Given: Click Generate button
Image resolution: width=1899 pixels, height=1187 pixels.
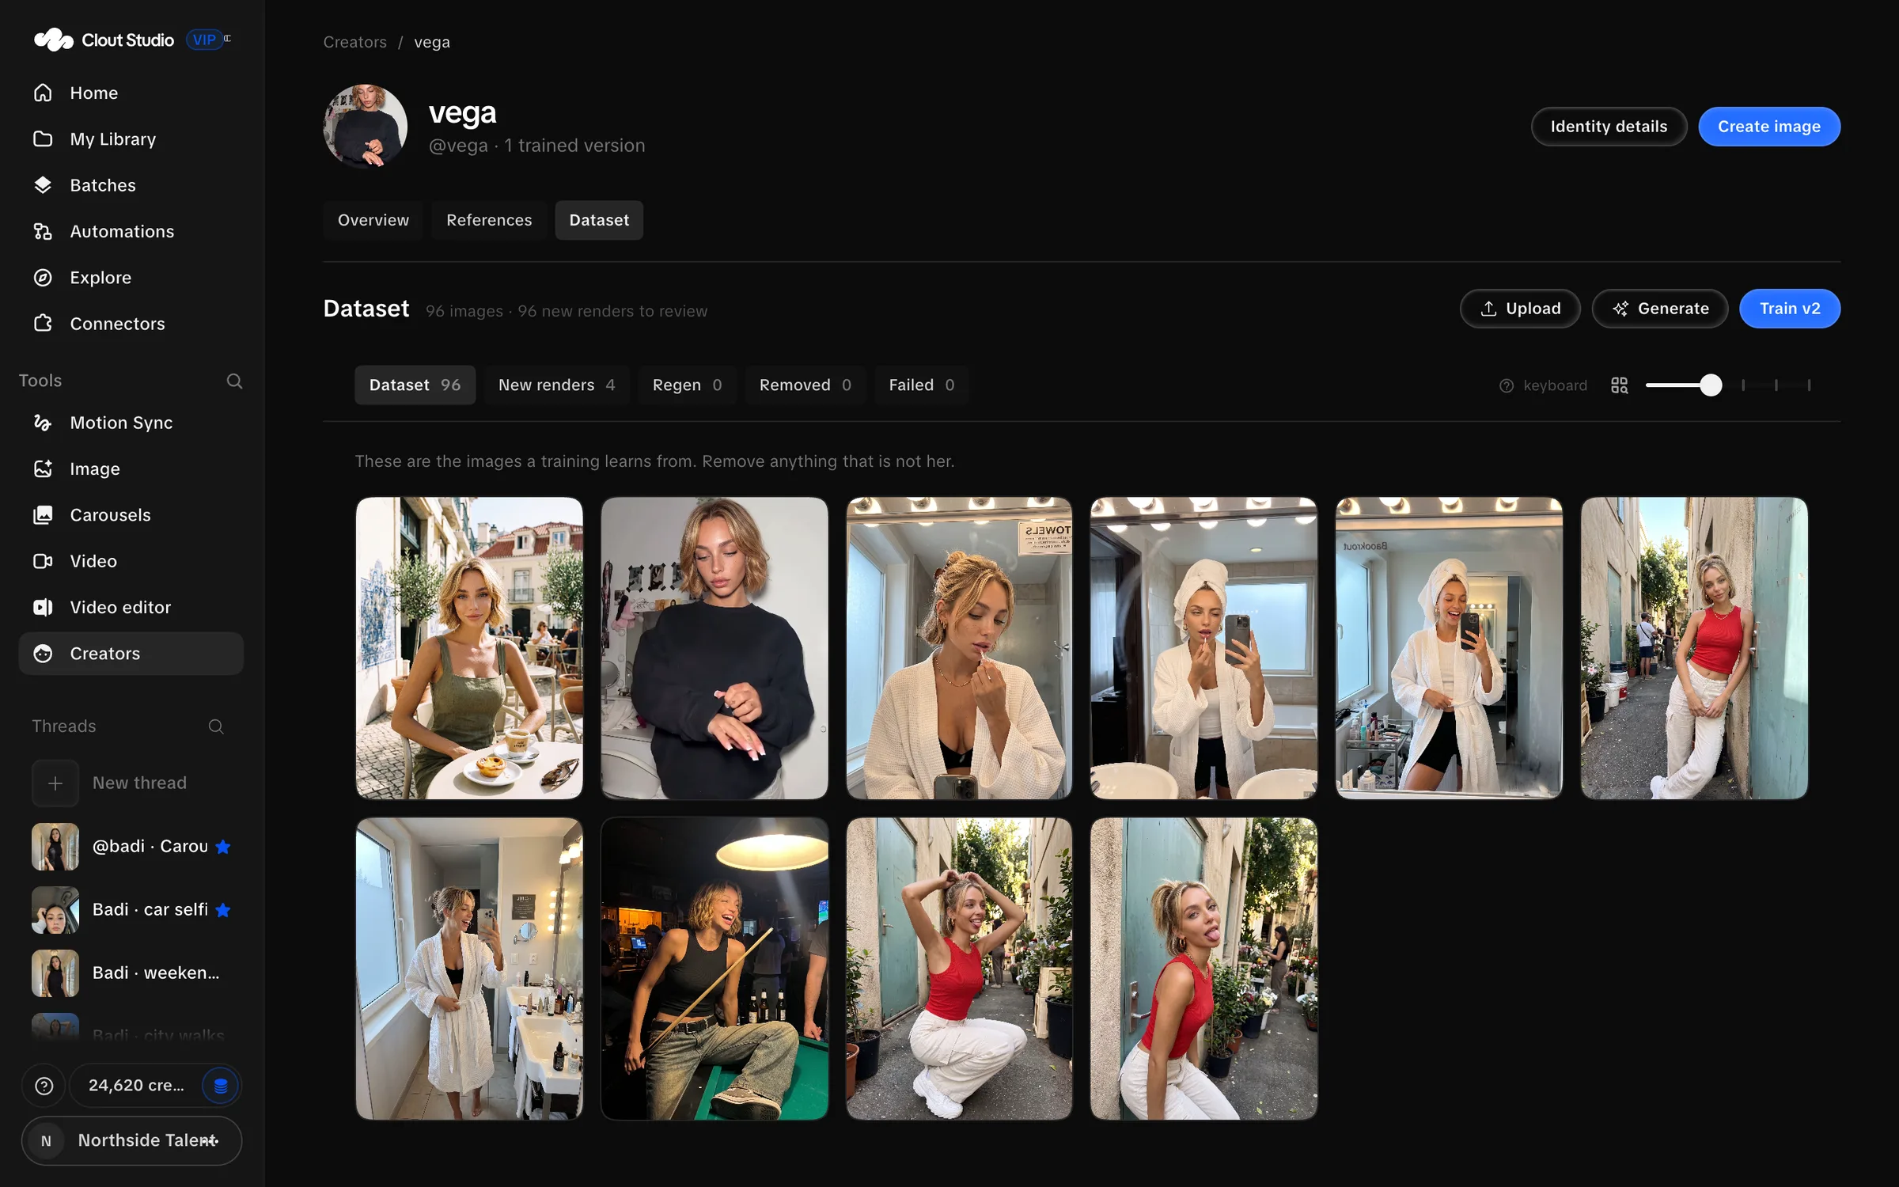Looking at the screenshot, I should (1660, 309).
